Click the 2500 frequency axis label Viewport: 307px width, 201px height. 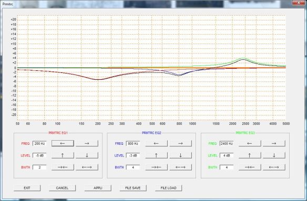[x=245, y=123]
